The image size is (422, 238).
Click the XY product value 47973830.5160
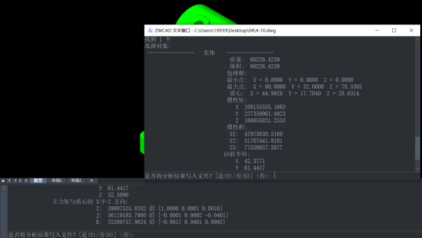(x=263, y=134)
